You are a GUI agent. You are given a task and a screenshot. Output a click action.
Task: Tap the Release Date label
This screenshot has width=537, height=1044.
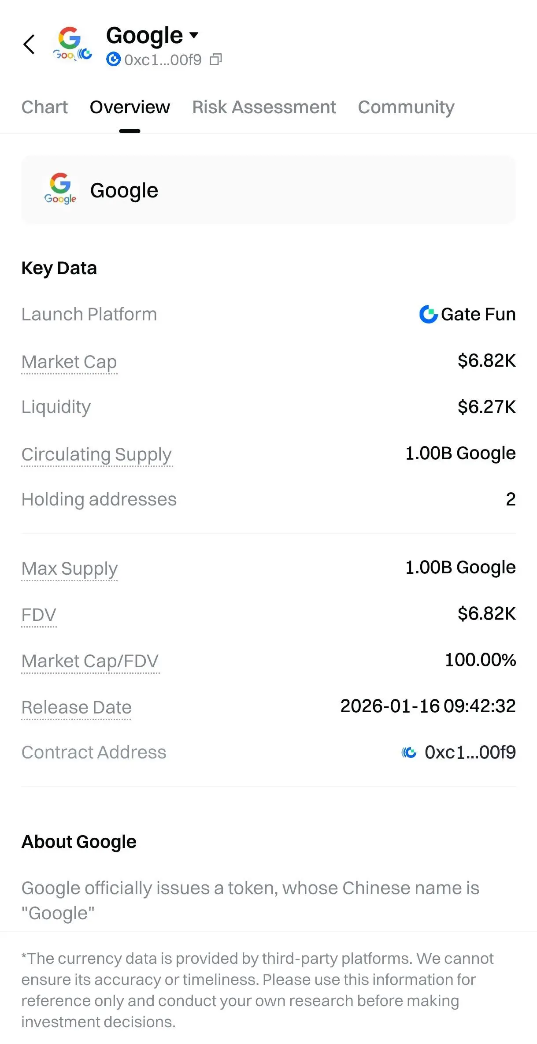tap(77, 707)
